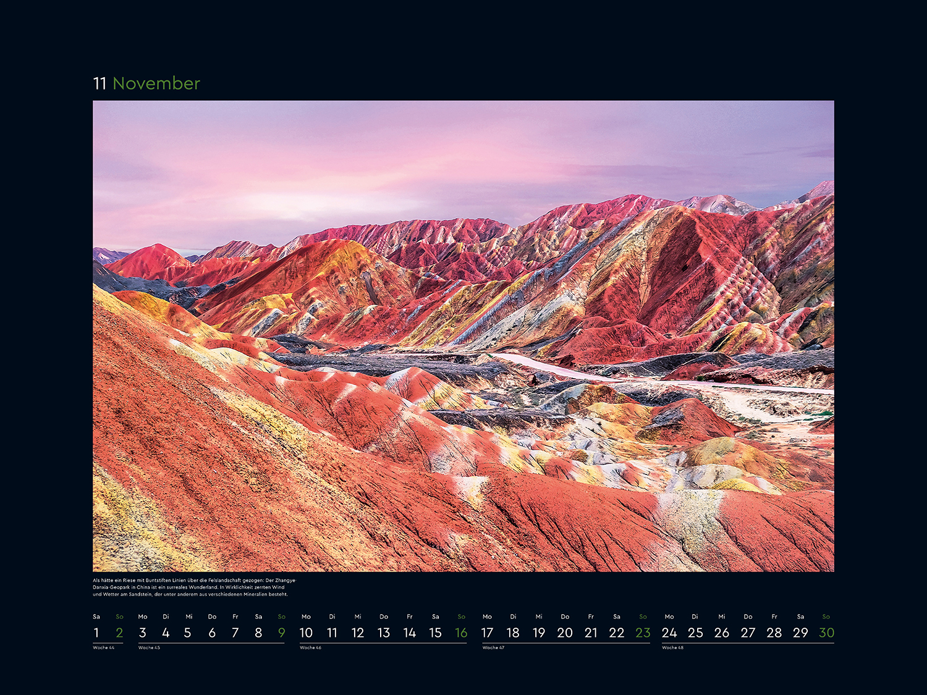
Task: Pick Monday, November 24
Action: [x=669, y=633]
